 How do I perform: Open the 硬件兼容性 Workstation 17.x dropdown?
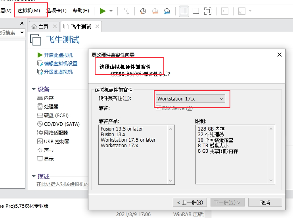pos(190,99)
